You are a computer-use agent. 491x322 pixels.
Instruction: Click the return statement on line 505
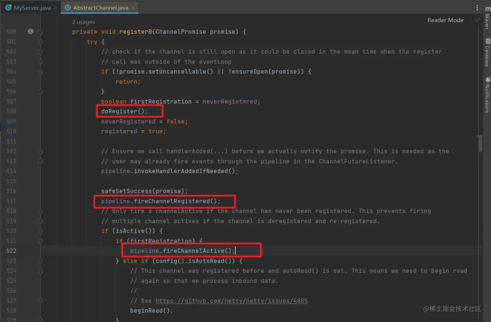[x=128, y=81]
